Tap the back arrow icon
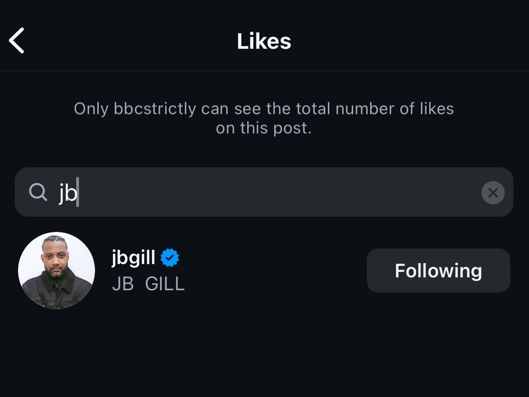 [x=17, y=41]
